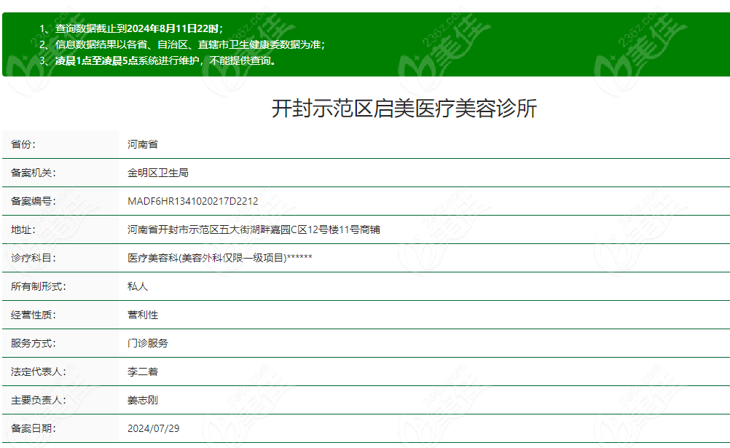The height and width of the screenshot is (448, 730).
Task: Click the 经营性质 label
Action: point(34,315)
